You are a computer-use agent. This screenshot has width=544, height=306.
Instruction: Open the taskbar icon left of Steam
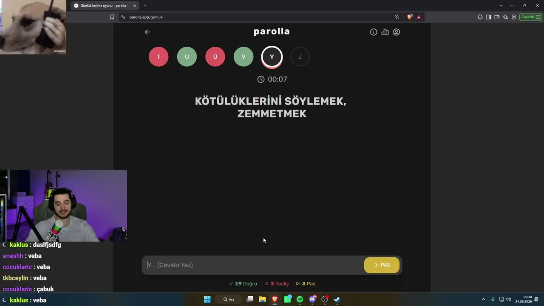(x=325, y=299)
